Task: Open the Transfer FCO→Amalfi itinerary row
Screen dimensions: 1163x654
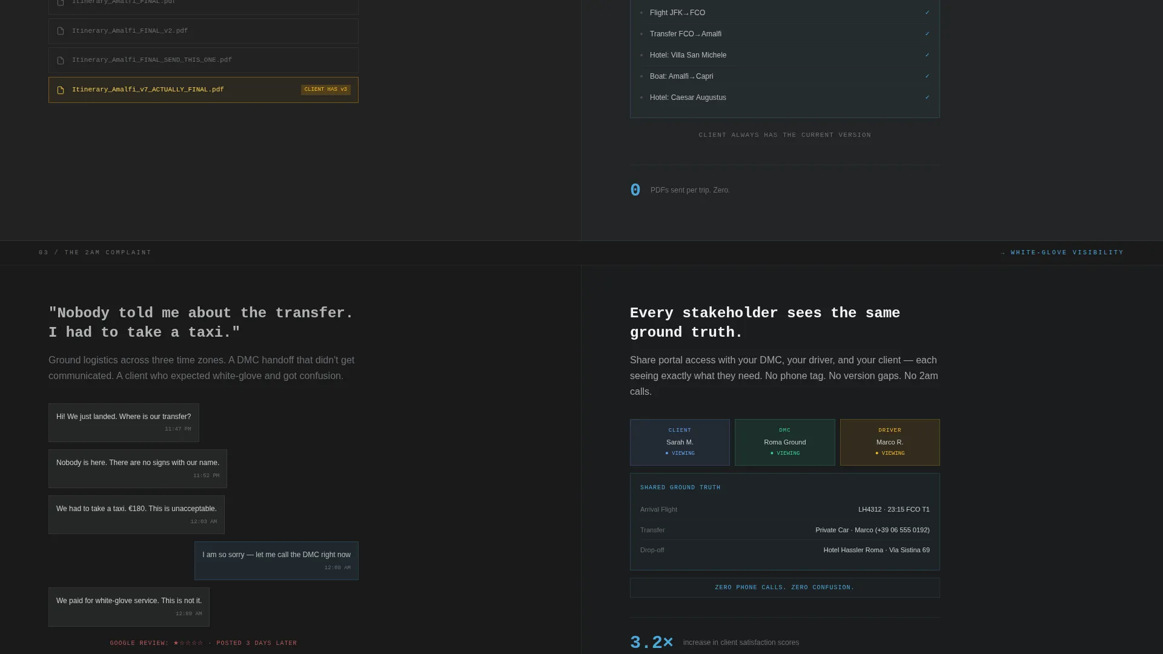Action: [785, 34]
